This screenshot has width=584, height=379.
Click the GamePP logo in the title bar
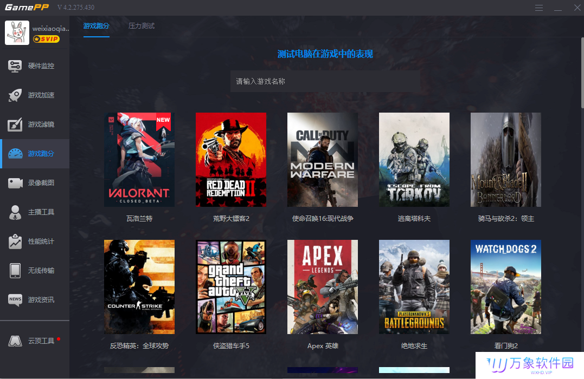point(27,8)
